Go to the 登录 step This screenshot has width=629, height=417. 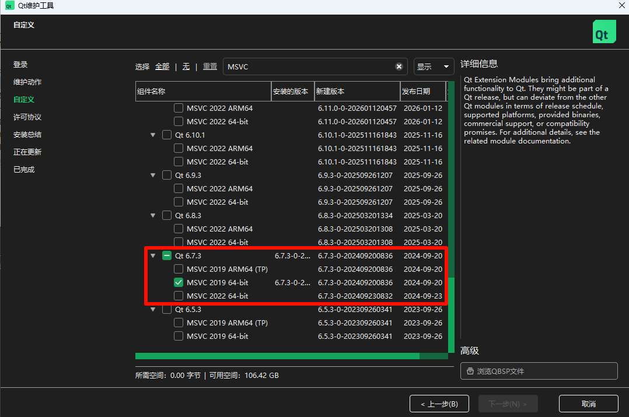20,65
